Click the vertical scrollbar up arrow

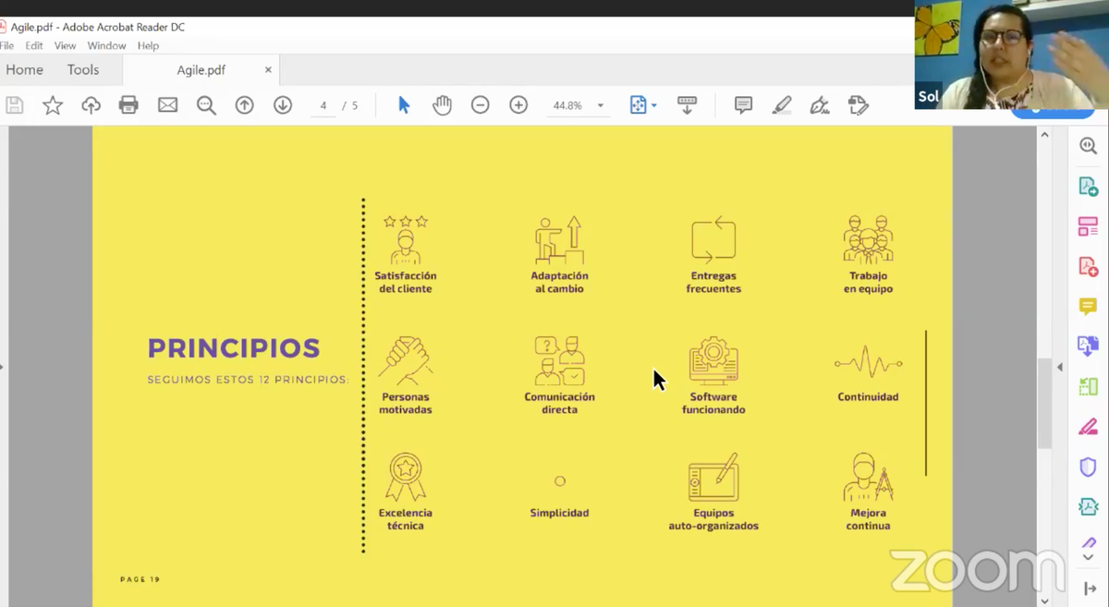click(x=1045, y=135)
